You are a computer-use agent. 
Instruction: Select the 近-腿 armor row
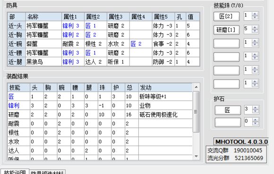tap(103, 62)
